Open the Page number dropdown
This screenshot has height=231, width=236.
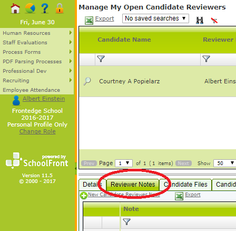[x=124, y=163]
